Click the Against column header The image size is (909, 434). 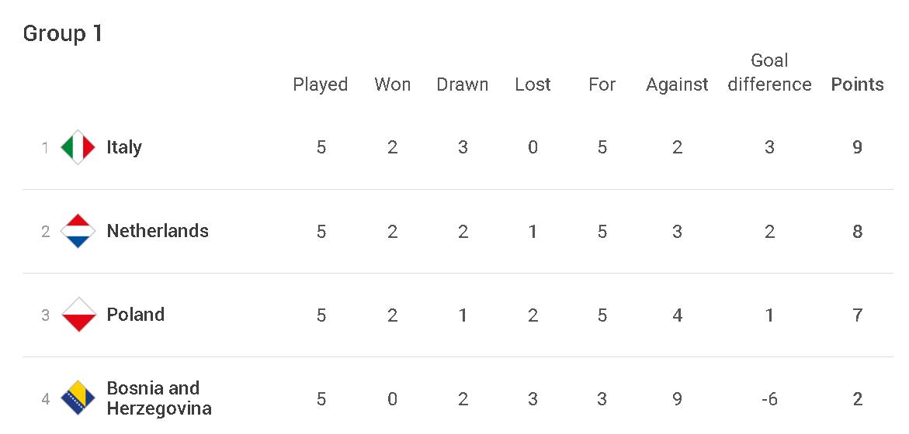point(677,84)
